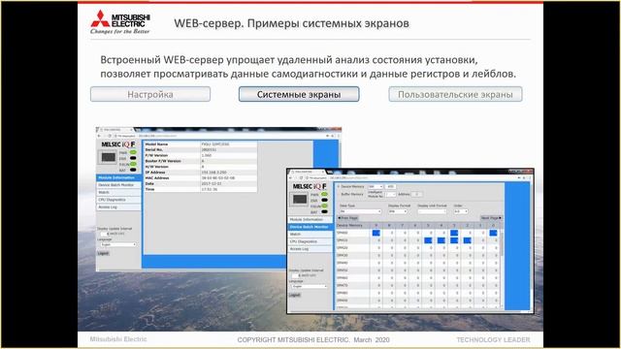Viewport: 621px width, 349px height.
Task: Open the Настройка slide section button
Action: [x=150, y=95]
